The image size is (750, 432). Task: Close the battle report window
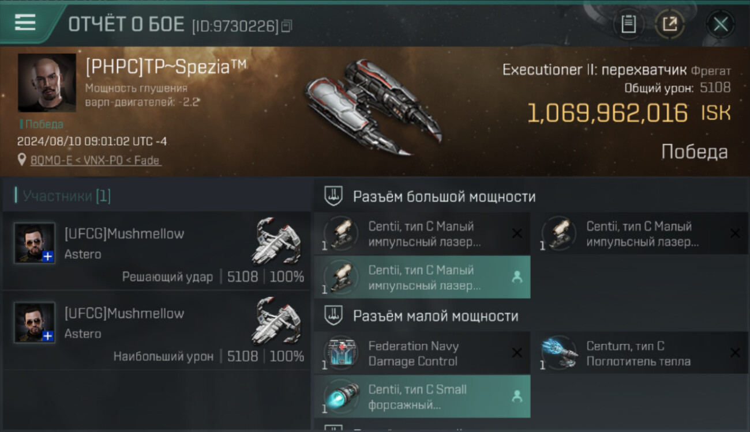coord(721,24)
